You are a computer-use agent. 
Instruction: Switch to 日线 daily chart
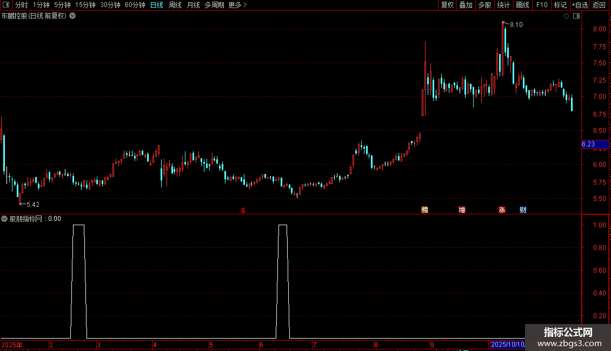[157, 5]
